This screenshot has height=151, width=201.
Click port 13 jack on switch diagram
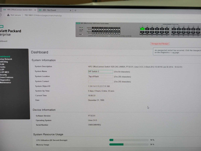[x=174, y=29]
